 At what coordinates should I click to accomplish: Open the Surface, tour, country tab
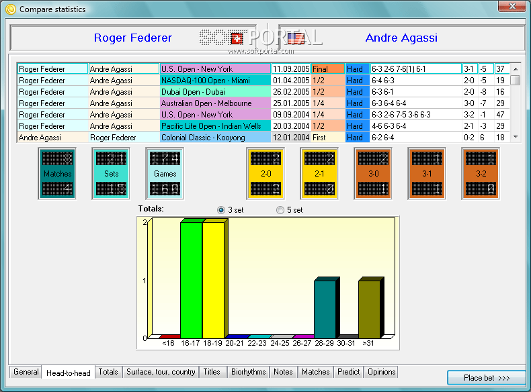tap(161, 372)
